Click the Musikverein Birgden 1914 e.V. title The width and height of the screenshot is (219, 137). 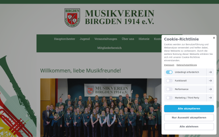point(120,17)
